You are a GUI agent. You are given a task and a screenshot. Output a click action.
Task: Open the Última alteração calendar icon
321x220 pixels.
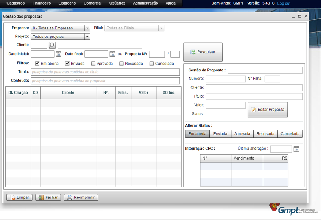(x=296, y=149)
